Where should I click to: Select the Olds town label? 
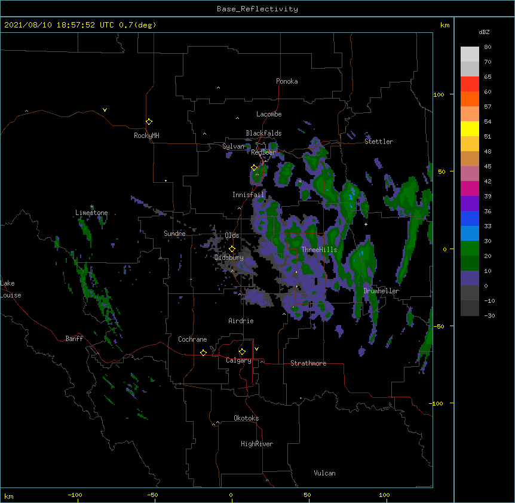click(x=232, y=235)
